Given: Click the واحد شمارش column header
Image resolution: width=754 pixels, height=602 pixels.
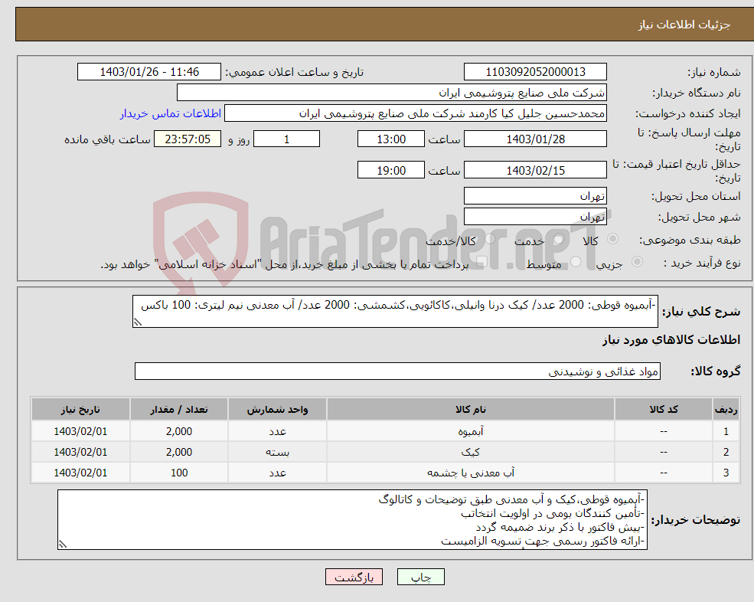Looking at the screenshot, I should click(x=277, y=409).
